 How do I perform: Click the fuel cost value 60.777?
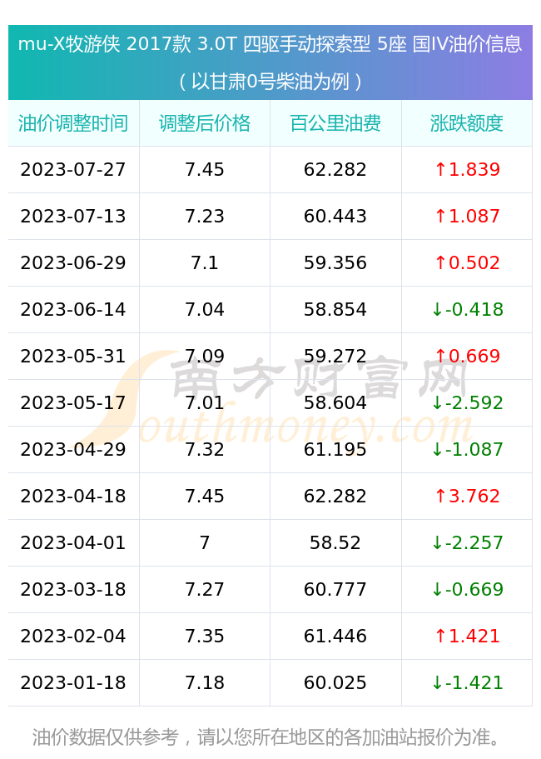pos(335,589)
